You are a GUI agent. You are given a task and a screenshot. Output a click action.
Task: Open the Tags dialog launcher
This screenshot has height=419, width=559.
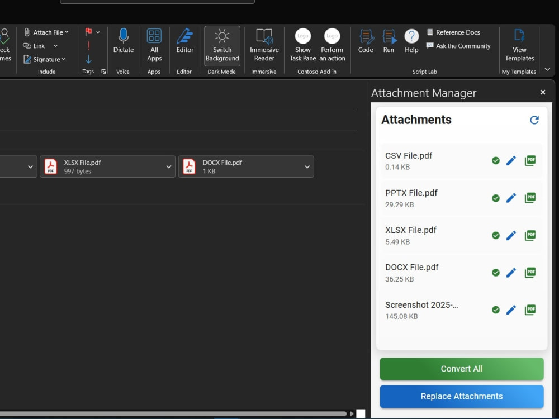point(104,72)
